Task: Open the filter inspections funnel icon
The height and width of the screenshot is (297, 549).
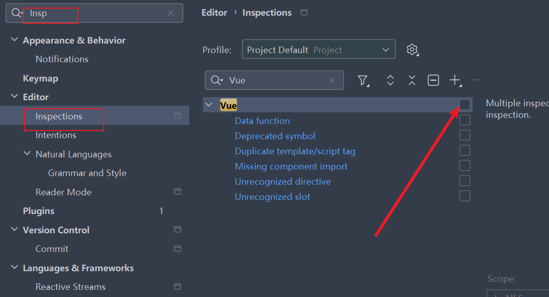Action: point(363,80)
